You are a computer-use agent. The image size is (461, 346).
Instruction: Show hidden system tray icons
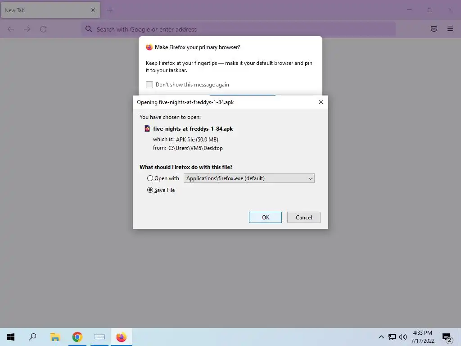(x=381, y=337)
